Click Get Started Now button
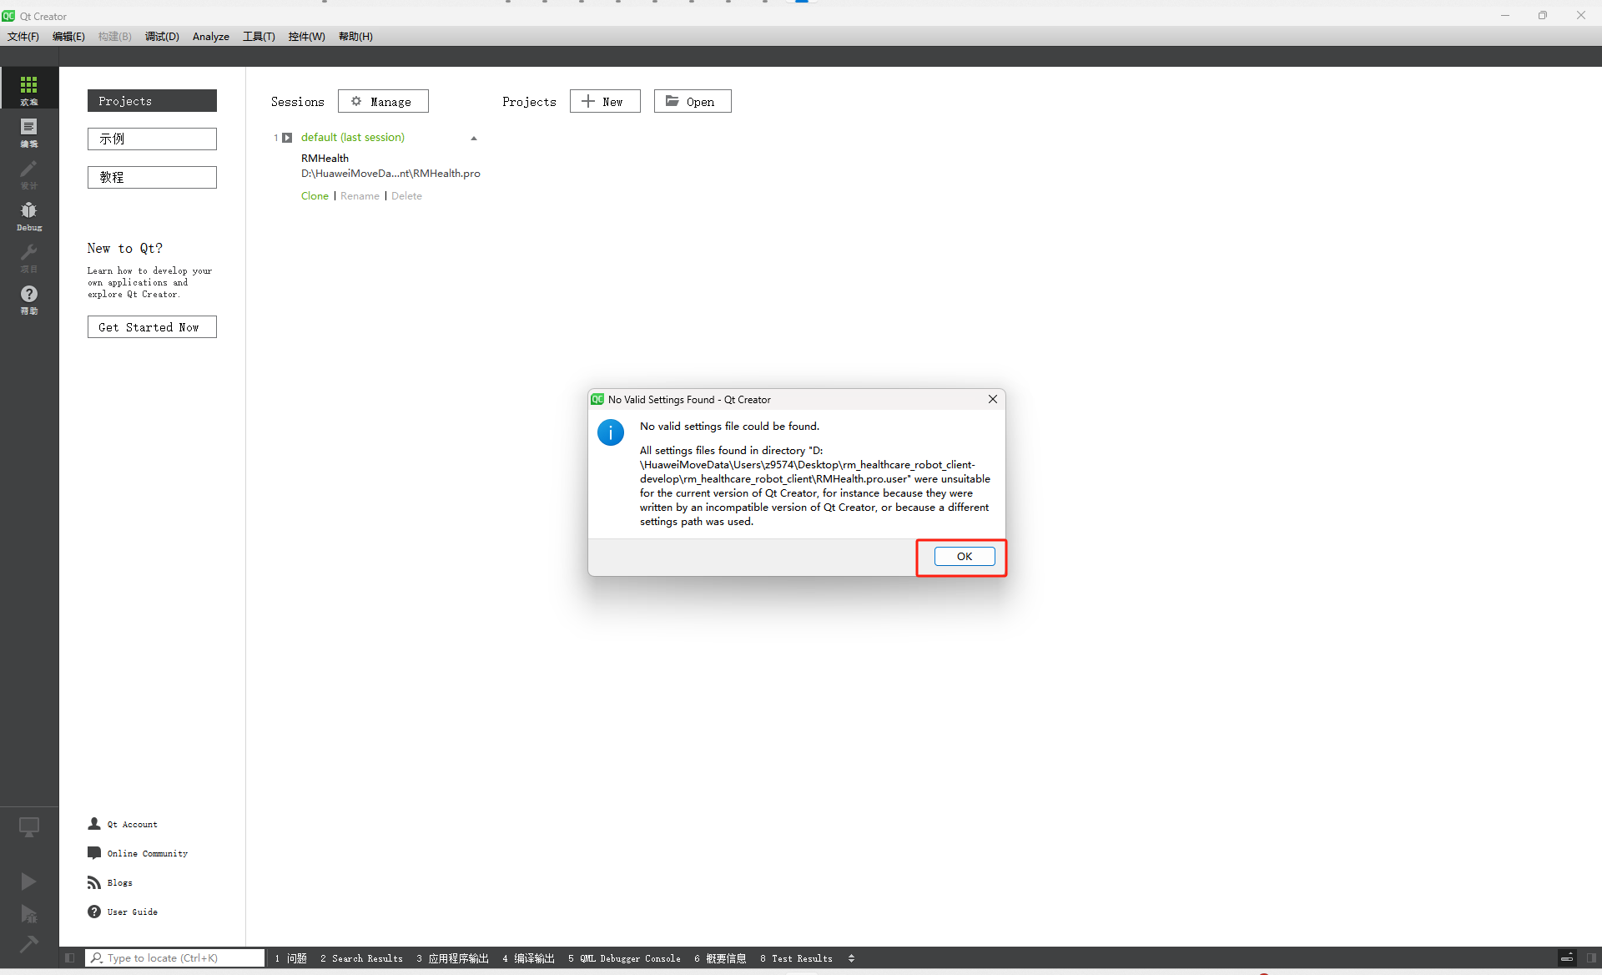Image resolution: width=1602 pixels, height=975 pixels. click(152, 327)
